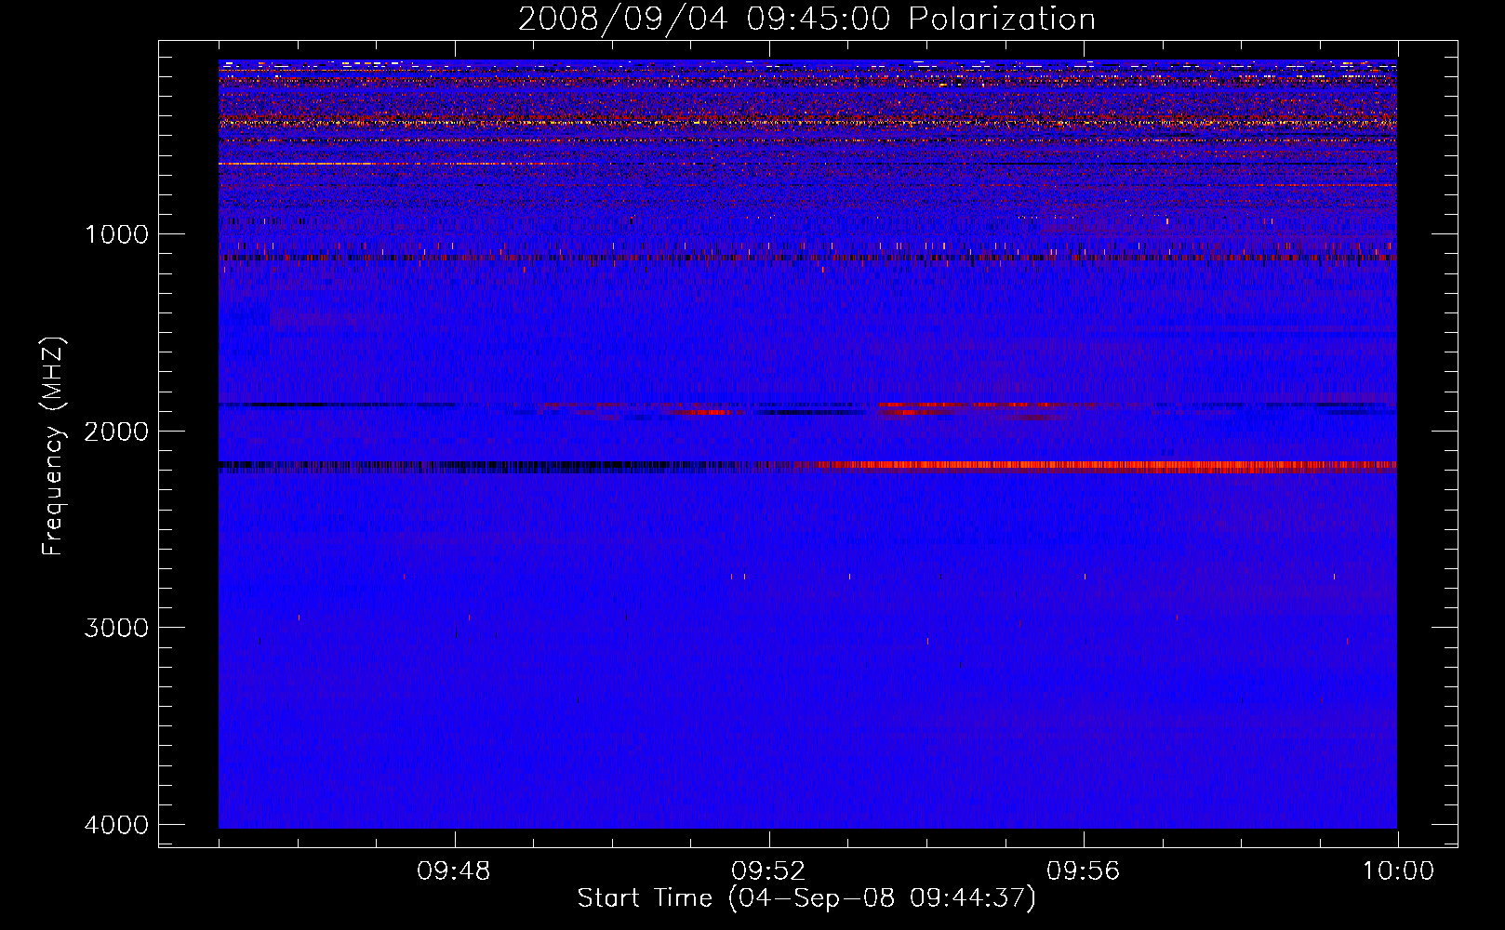Click the 09:52 time axis label
The image size is (1505, 930).
768,871
